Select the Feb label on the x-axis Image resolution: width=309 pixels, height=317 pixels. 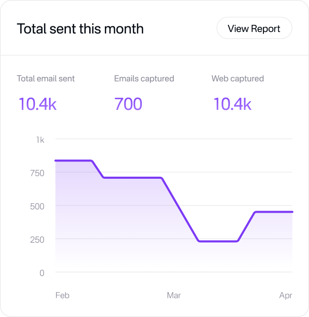(62, 295)
